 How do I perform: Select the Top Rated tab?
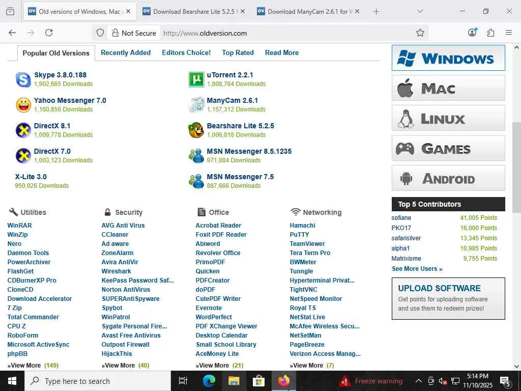tap(238, 52)
